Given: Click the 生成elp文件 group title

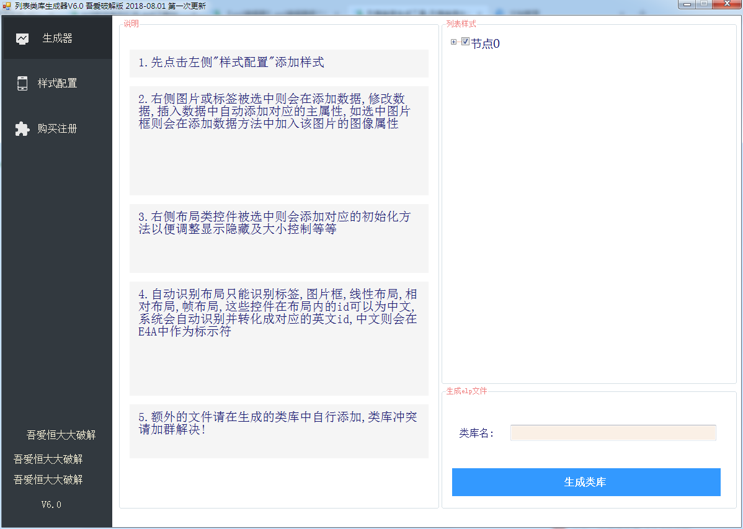Looking at the screenshot, I should (467, 391).
